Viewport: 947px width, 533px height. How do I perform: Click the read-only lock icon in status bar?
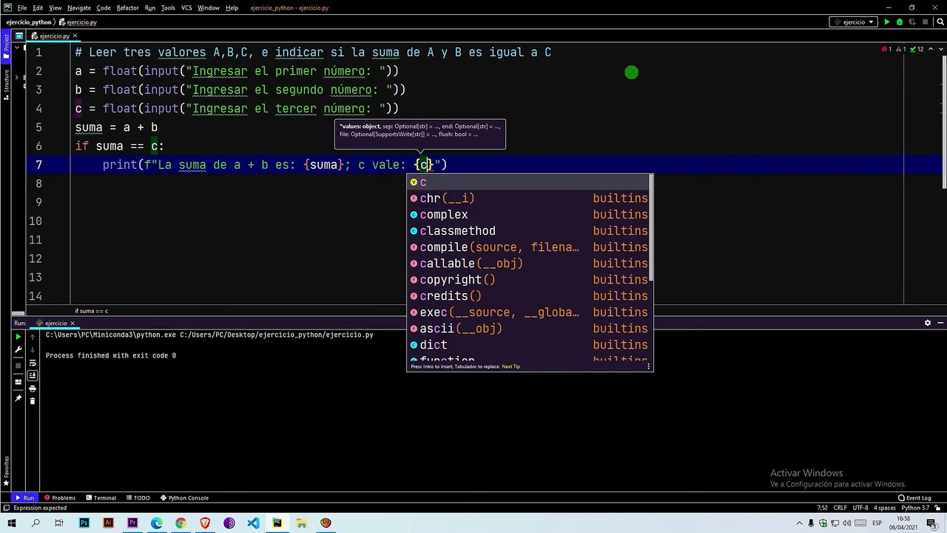[x=937, y=508]
